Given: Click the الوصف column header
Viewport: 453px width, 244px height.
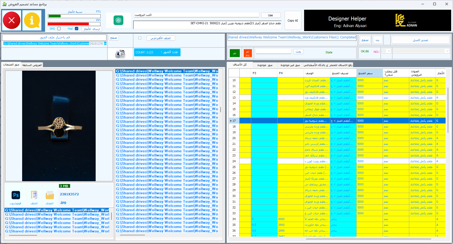Looking at the screenshot, I should coord(317,73).
